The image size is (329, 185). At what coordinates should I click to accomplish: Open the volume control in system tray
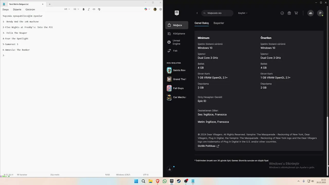pos(313,181)
